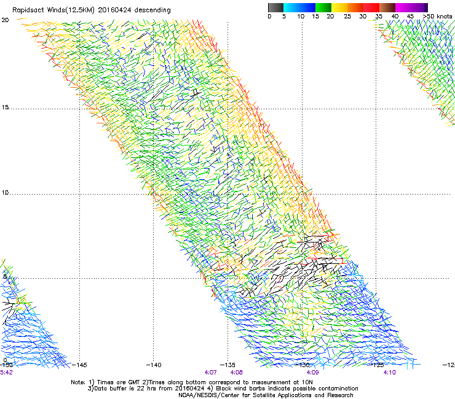The height and width of the screenshot is (399, 455).
Task: Click the purple '4:09' time label
Action: click(x=312, y=373)
